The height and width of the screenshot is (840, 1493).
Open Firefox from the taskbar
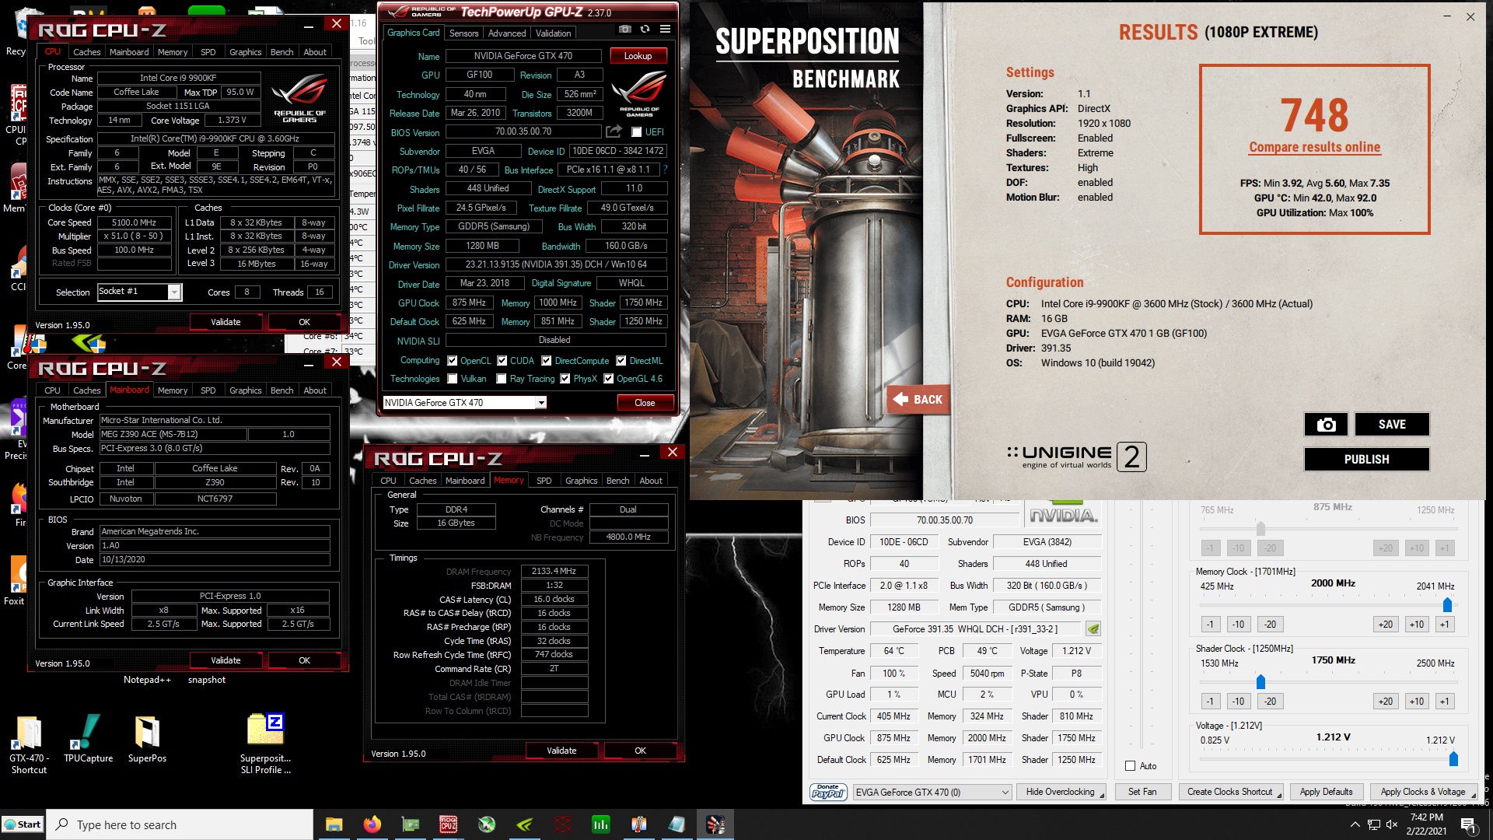[x=372, y=824]
